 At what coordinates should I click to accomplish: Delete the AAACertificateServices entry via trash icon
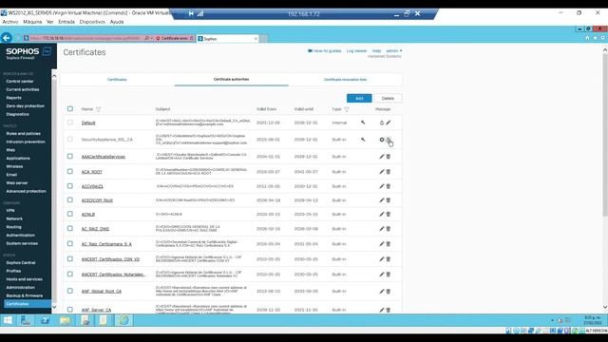click(389, 157)
